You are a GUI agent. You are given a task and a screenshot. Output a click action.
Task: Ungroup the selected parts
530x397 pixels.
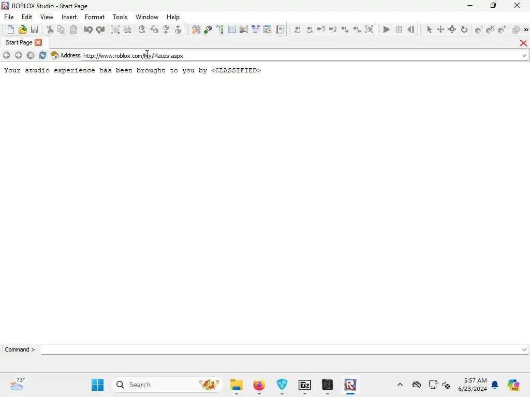(x=127, y=29)
